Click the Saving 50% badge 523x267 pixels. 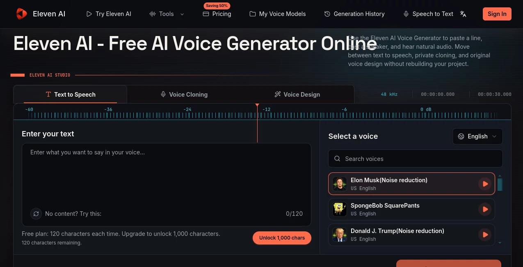pos(217,6)
